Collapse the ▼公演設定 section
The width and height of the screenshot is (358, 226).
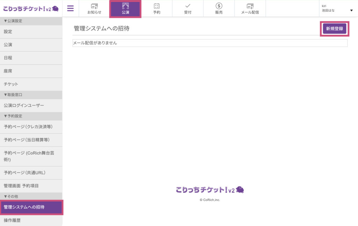click(x=31, y=21)
